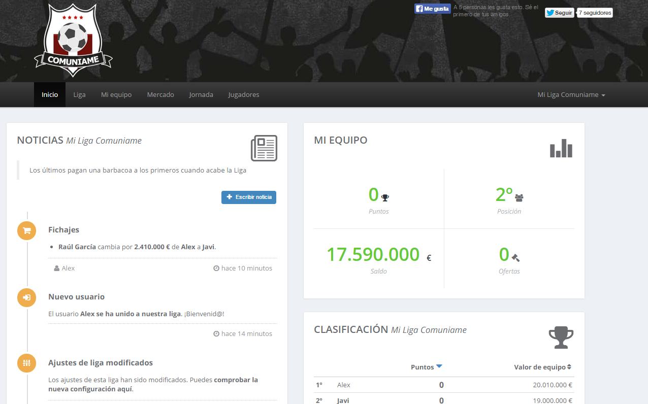Click the Facebook Me gusta button
Viewport: 648px width, 404px height.
pos(432,9)
